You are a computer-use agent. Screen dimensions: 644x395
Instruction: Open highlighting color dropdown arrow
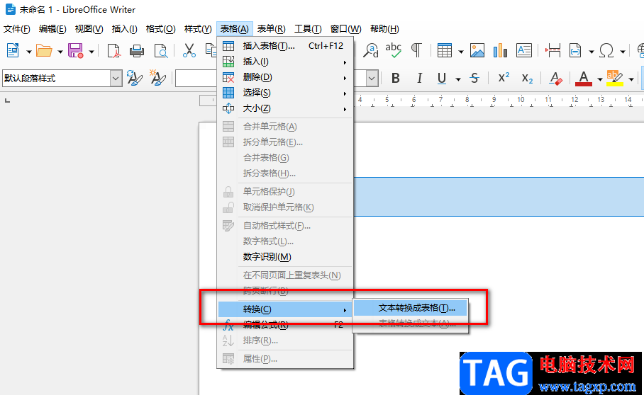631,79
